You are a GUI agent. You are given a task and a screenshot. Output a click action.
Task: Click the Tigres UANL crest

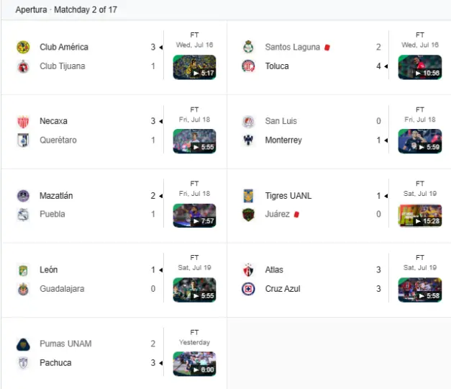(x=248, y=196)
